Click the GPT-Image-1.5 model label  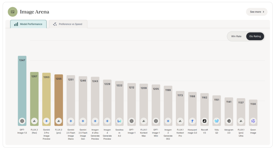tap(22, 131)
